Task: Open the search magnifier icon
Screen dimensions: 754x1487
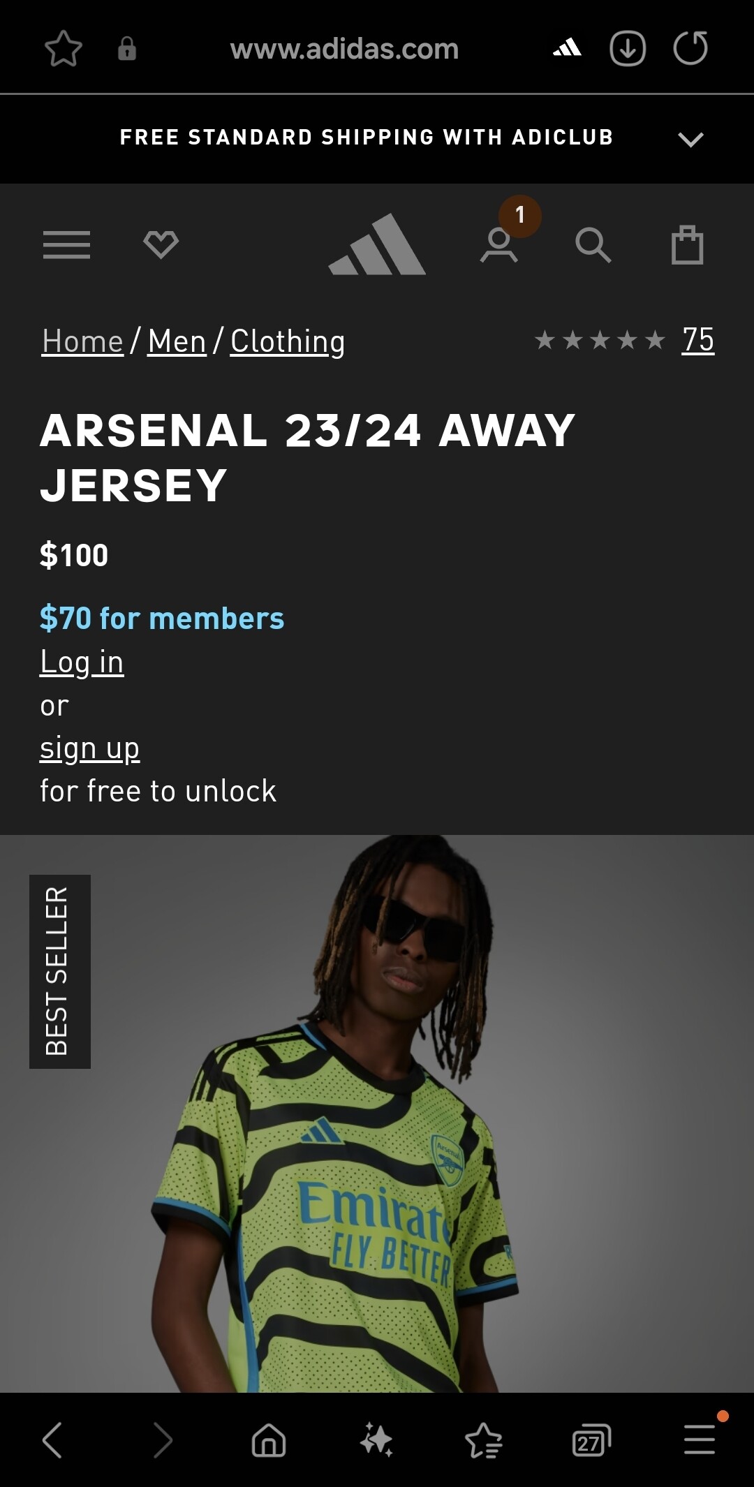Action: 593,245
